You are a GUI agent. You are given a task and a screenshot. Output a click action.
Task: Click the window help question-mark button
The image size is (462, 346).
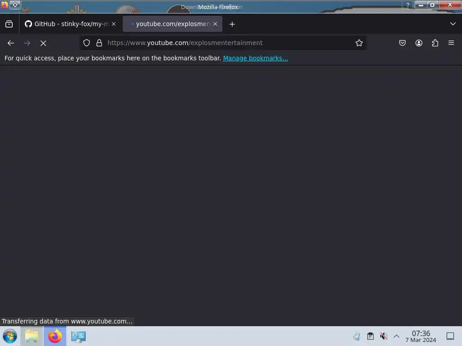click(408, 5)
